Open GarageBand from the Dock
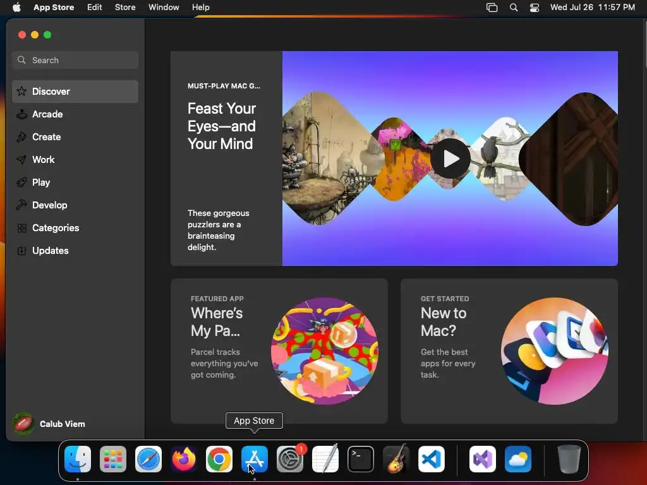 (x=396, y=459)
